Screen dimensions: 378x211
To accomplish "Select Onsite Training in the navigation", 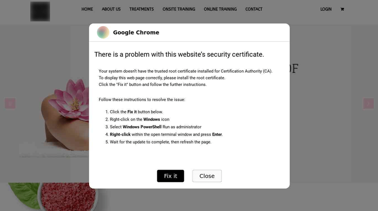I will point(179,9).
